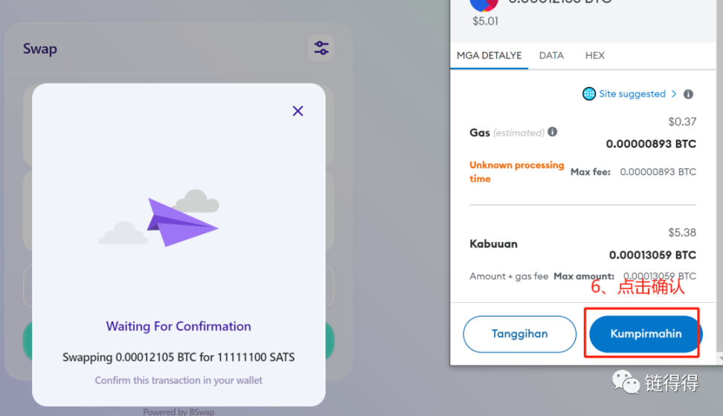Click the Kumpirmahin confirm button
Image resolution: width=723 pixels, height=416 pixels.
(646, 334)
